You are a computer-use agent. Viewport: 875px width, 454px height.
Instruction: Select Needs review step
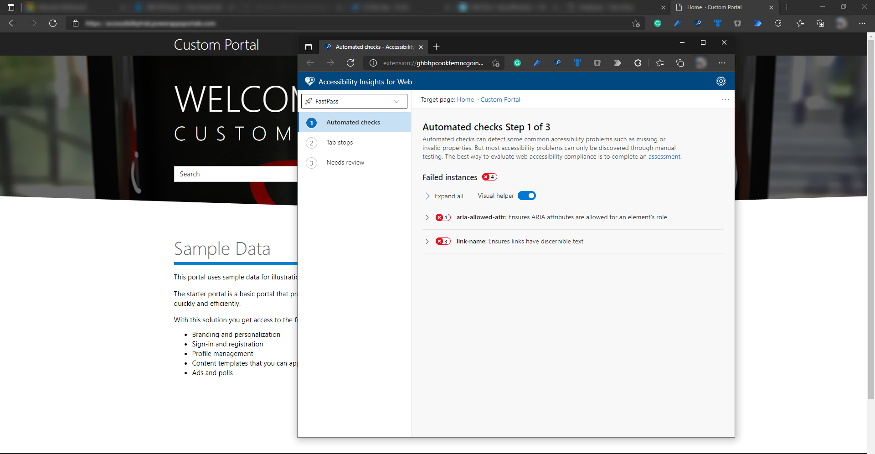[354, 162]
